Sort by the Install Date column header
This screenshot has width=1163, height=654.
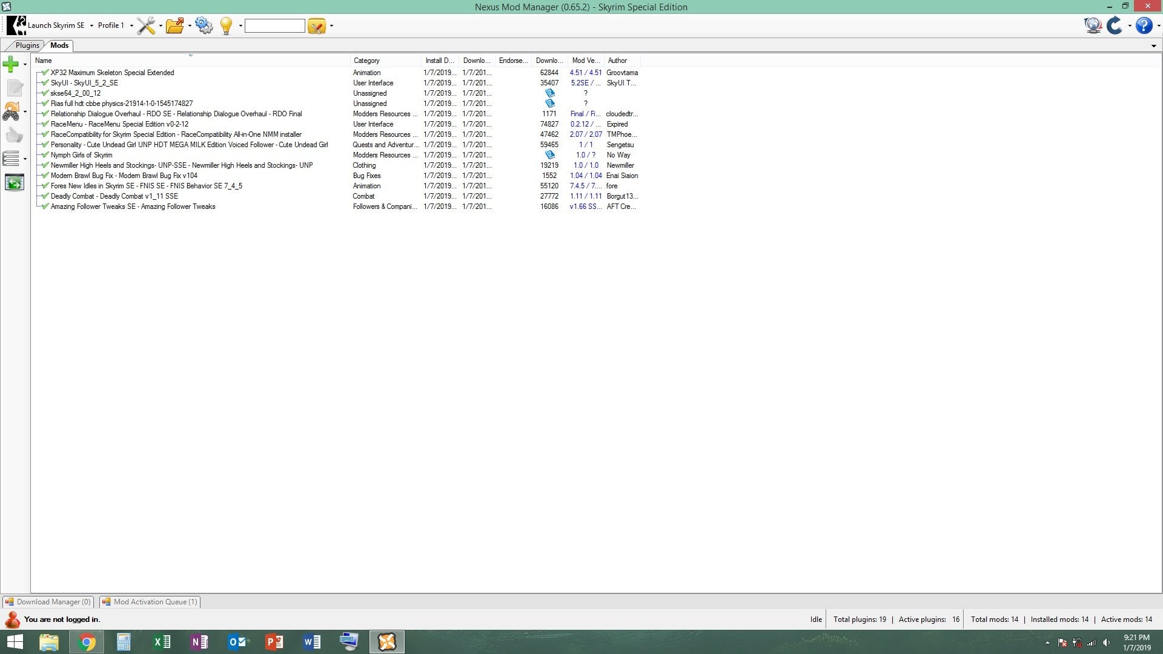(440, 61)
